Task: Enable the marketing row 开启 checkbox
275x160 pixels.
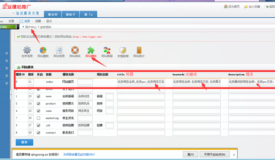Action: tap(38, 118)
